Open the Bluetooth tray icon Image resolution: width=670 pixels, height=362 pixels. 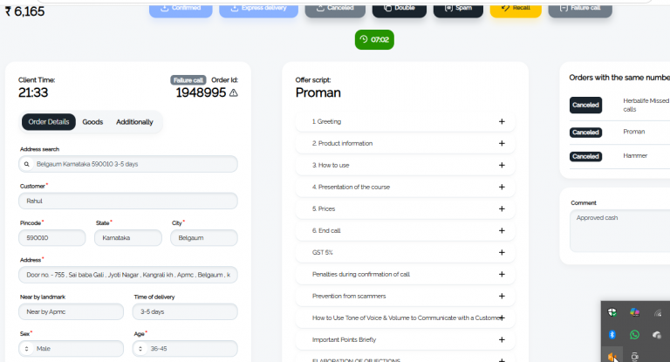[612, 335]
